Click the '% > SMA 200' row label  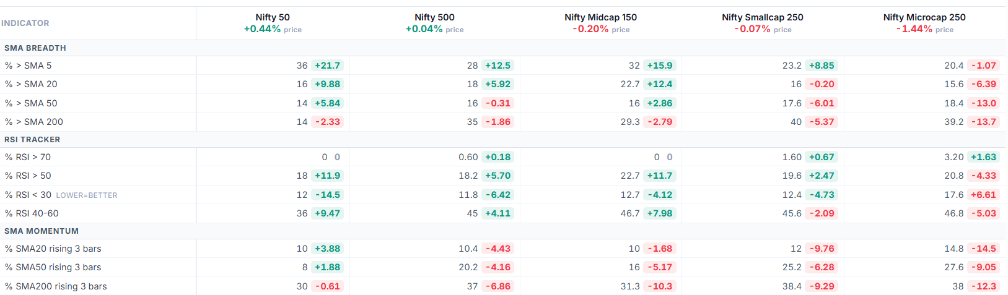click(34, 122)
